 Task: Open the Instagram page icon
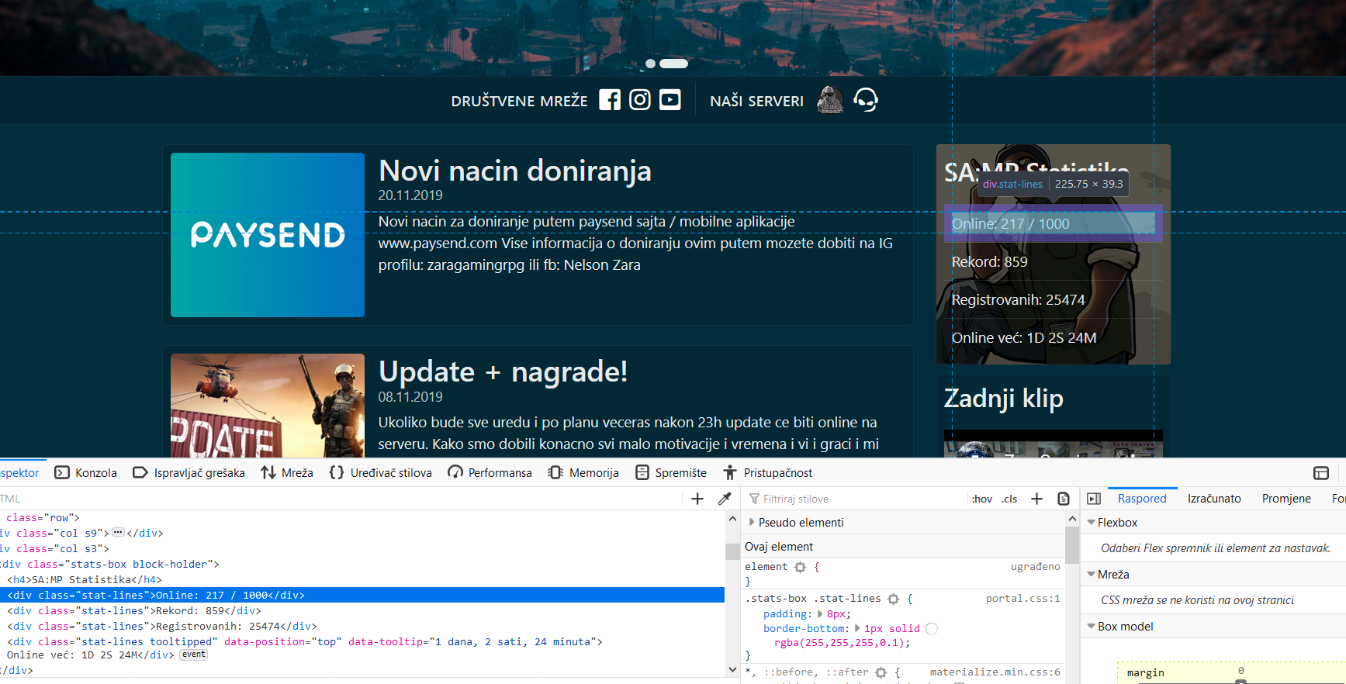pyautogui.click(x=639, y=100)
